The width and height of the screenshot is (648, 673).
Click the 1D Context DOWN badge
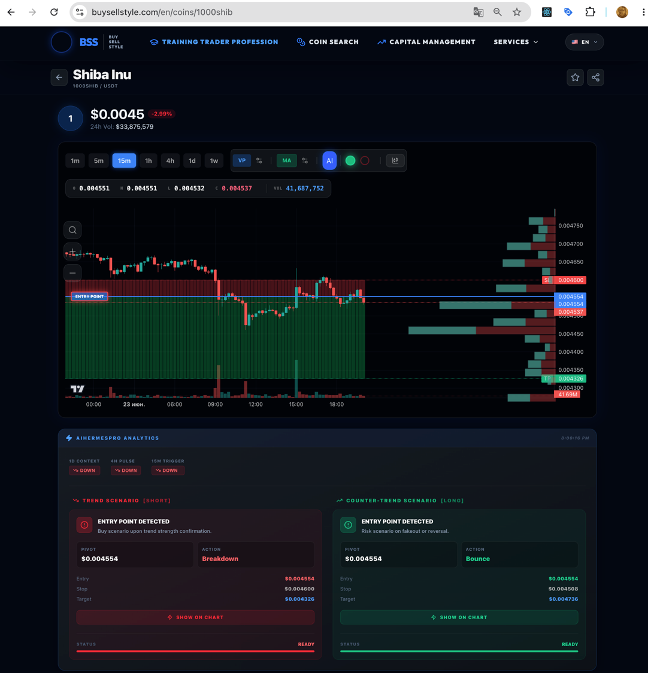click(x=84, y=471)
